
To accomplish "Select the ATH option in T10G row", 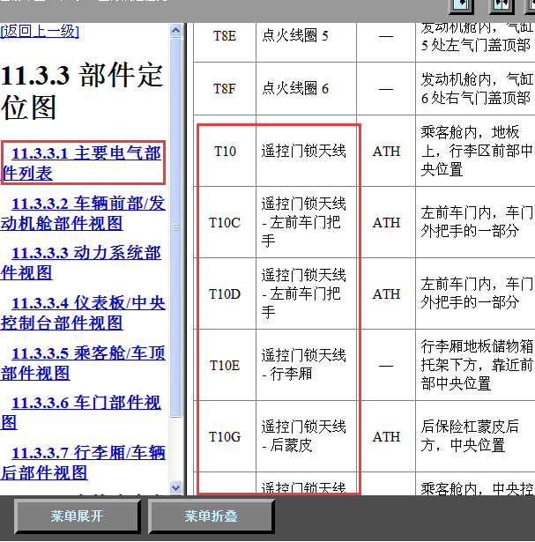I will coord(386,436).
